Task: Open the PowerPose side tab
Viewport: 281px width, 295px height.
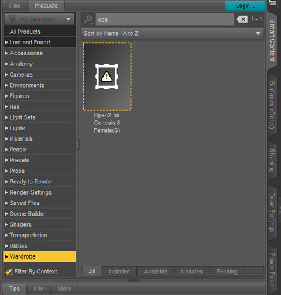Action: [x=272, y=270]
